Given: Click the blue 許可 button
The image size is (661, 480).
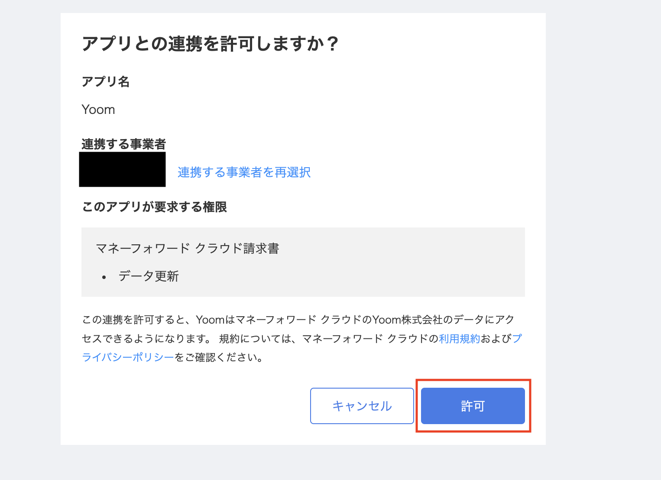Looking at the screenshot, I should 473,406.
